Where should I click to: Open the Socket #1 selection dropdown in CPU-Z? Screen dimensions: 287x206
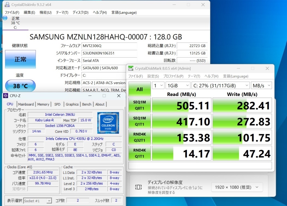pyautogui.click(x=37, y=201)
